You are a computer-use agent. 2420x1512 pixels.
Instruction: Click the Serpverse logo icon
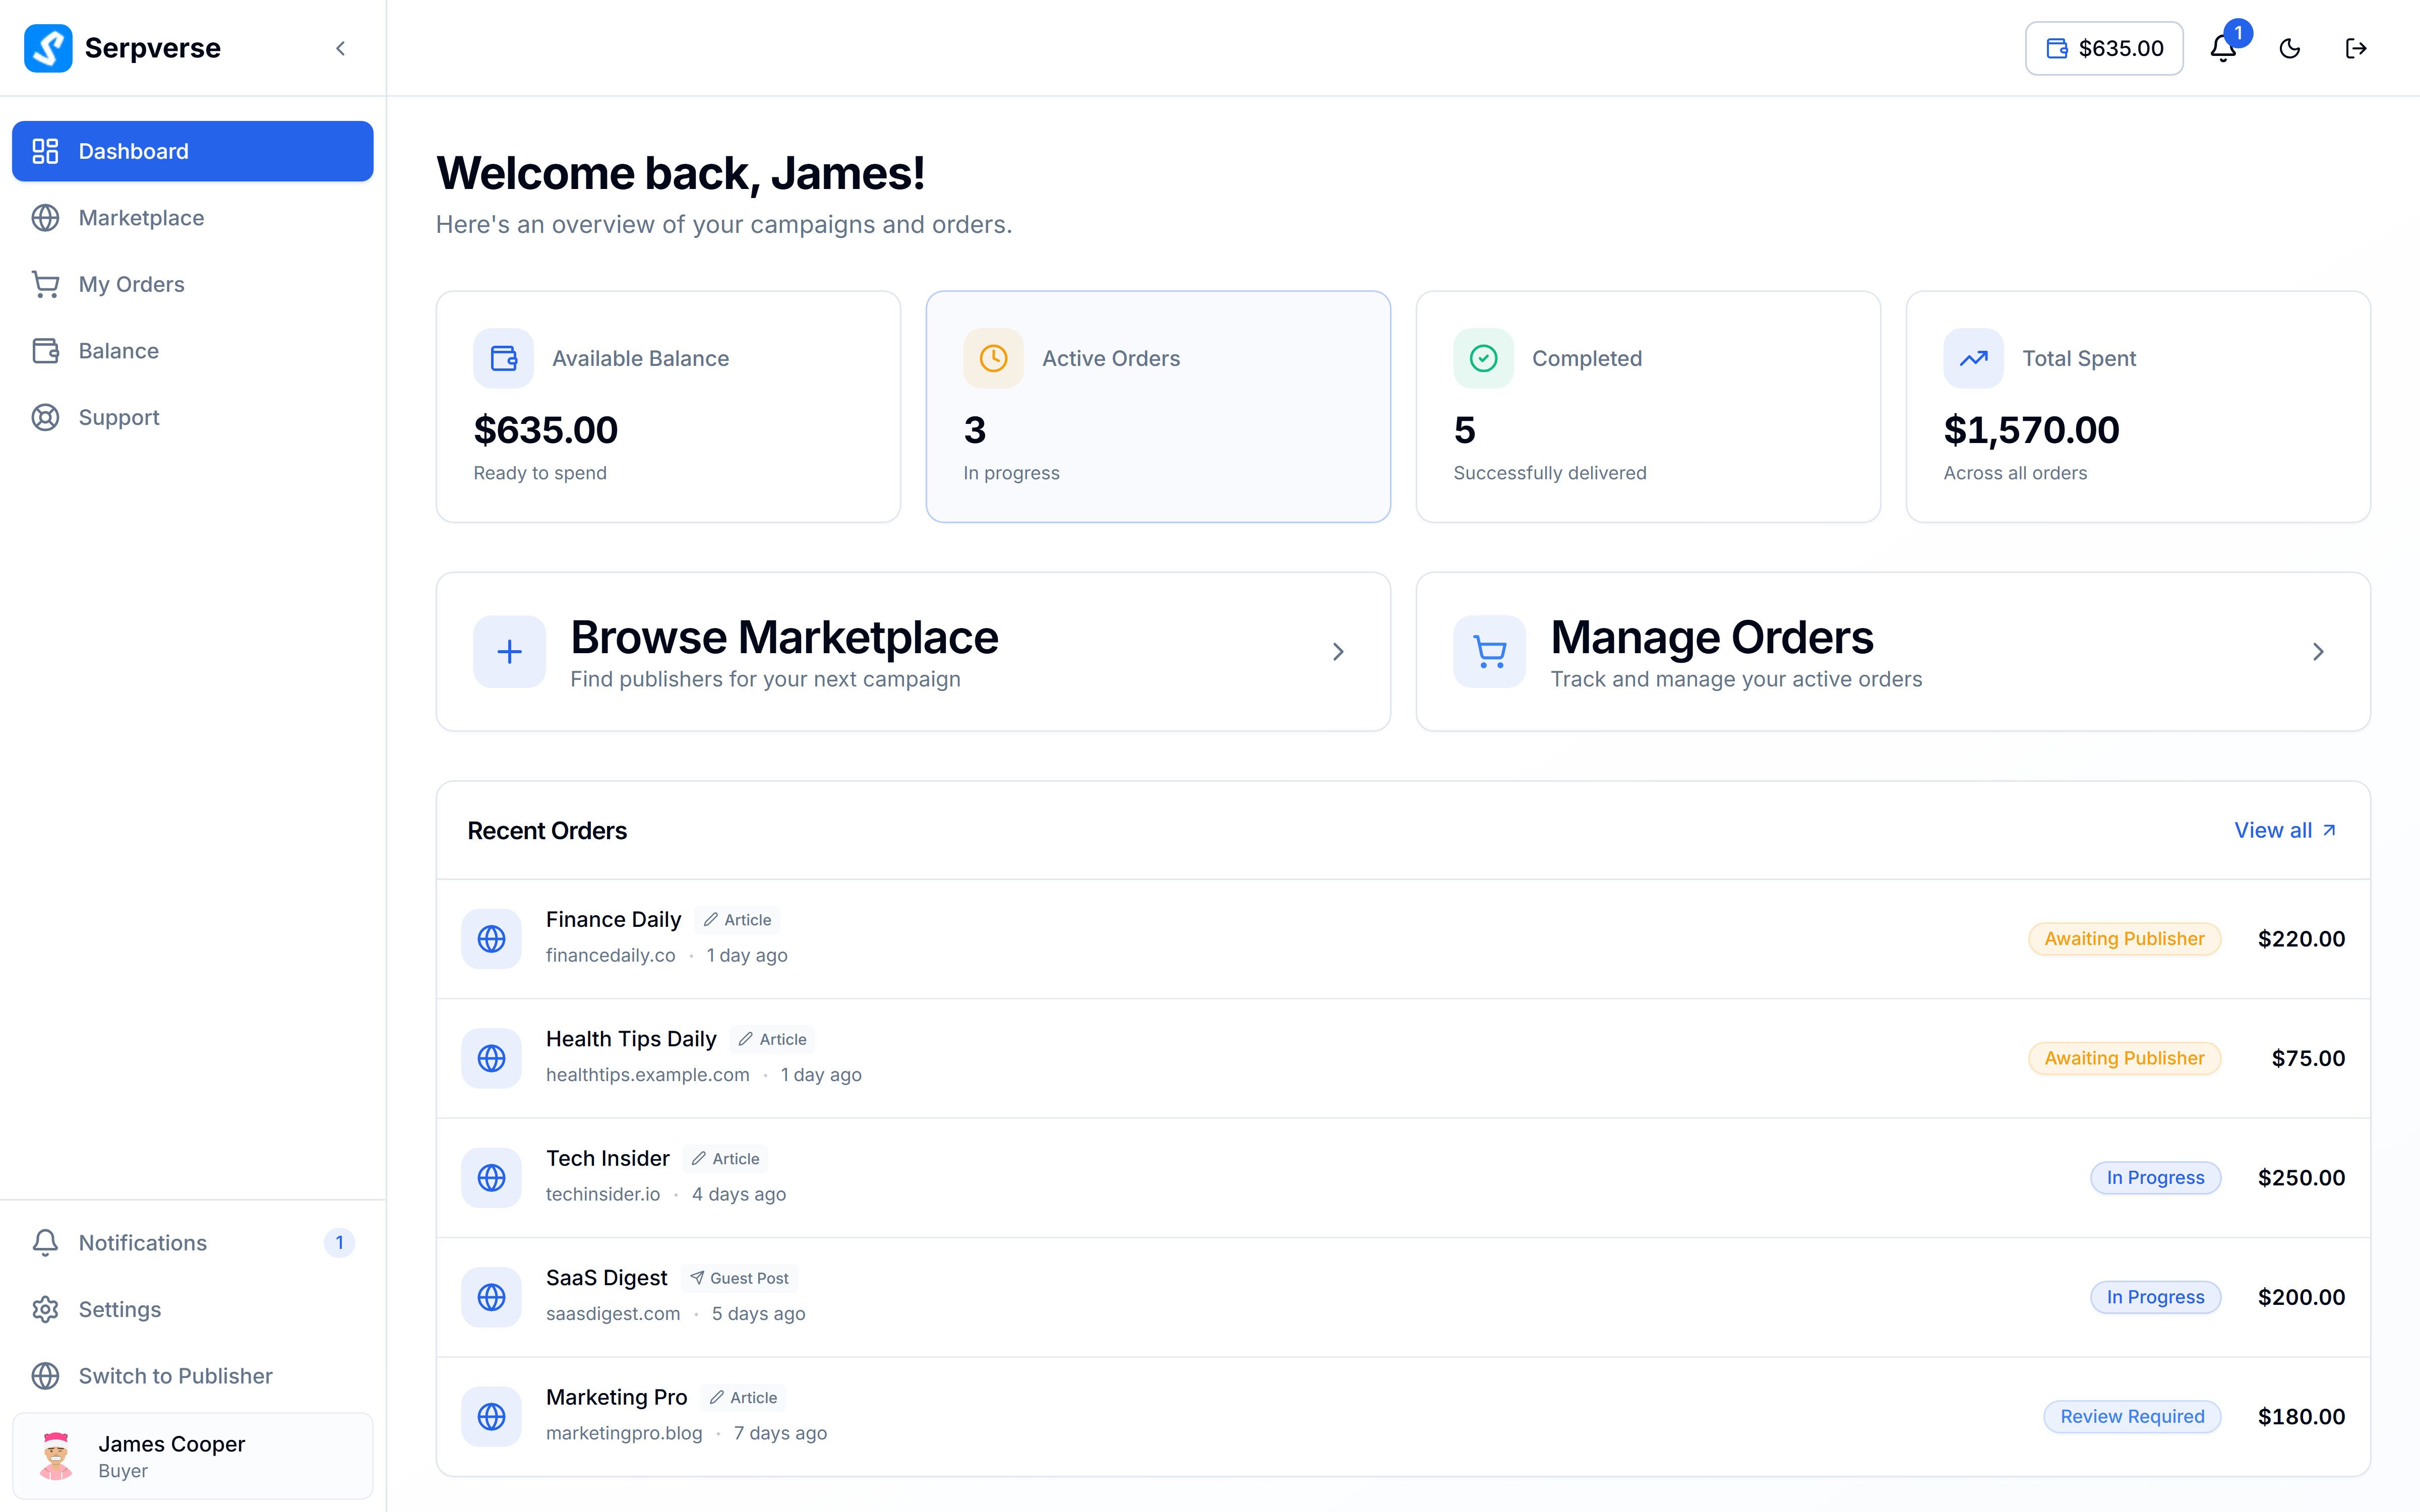coord(49,47)
